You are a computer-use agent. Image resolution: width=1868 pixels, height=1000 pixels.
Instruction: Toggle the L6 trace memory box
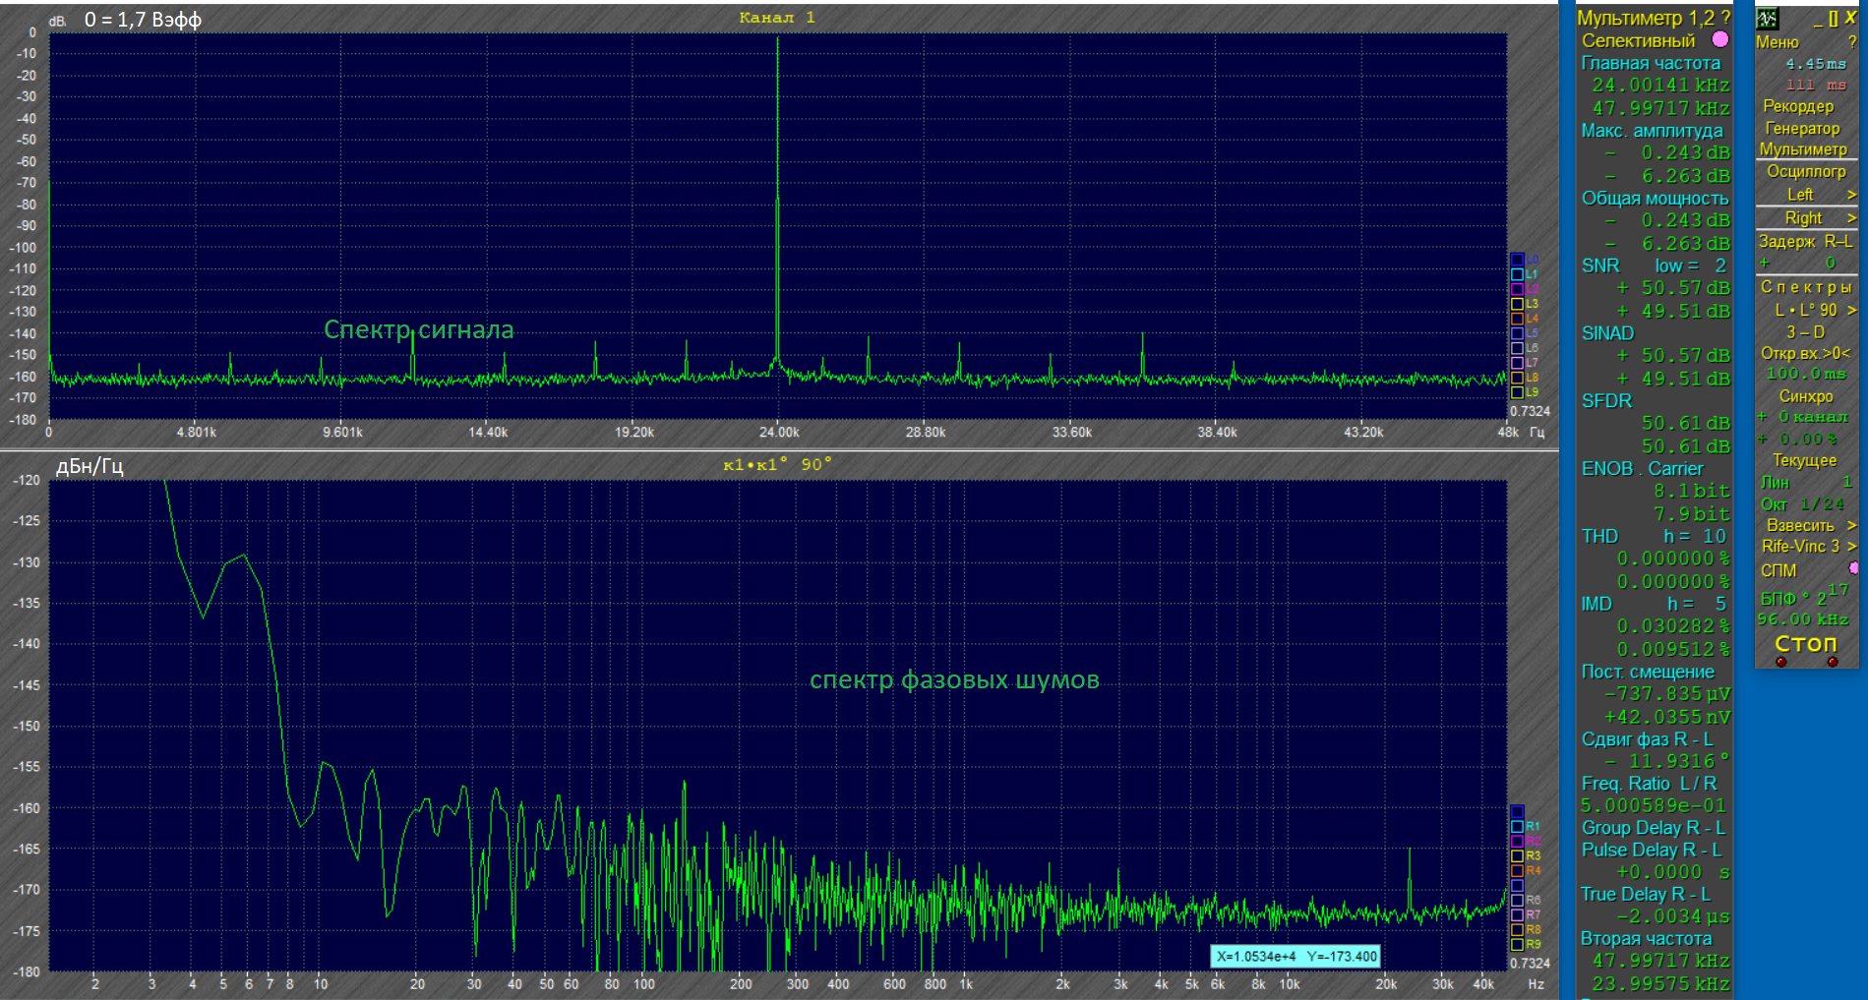tap(1517, 348)
